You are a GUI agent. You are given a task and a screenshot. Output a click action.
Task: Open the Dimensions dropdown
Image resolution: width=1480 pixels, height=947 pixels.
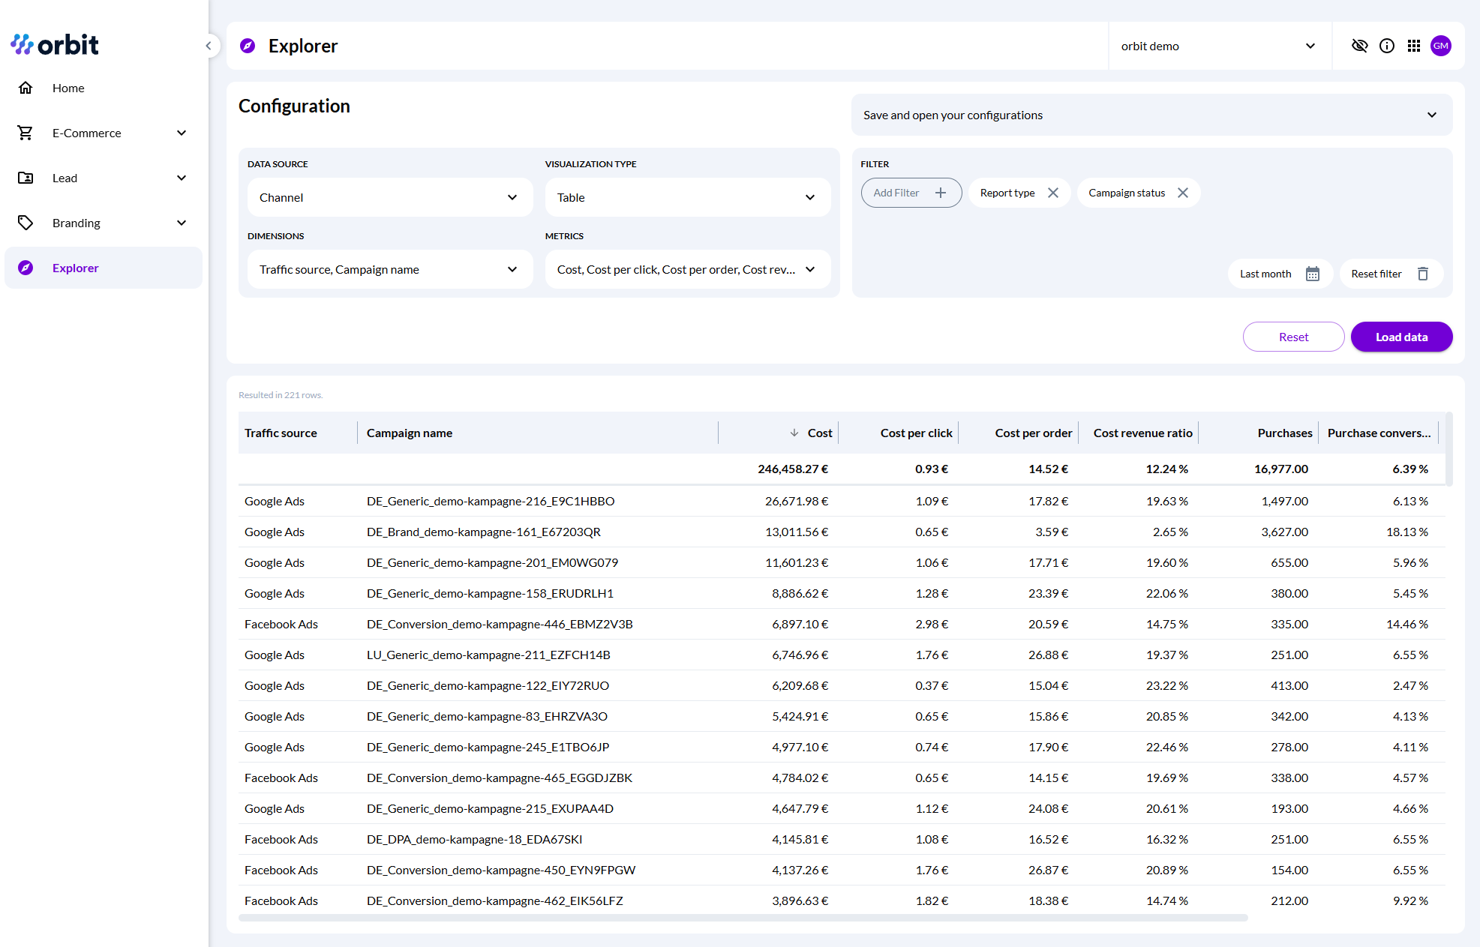click(389, 269)
